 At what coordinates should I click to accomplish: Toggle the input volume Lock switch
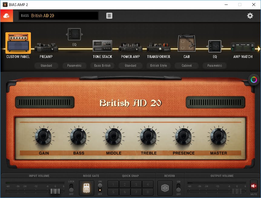[x=71, y=188]
